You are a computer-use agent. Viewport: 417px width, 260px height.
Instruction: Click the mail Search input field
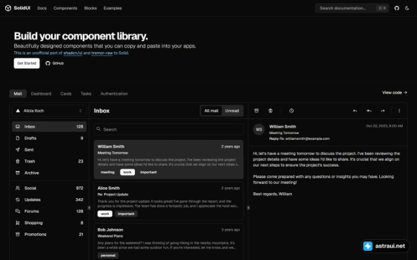[169, 129]
